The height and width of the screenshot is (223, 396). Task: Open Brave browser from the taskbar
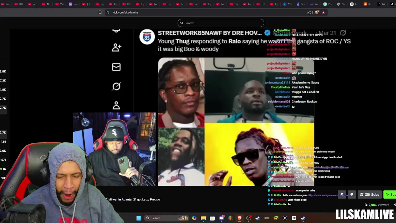pyautogui.click(x=239, y=218)
